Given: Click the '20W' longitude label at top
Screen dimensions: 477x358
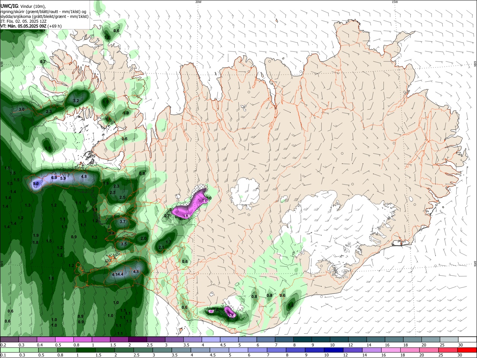Looking at the screenshot, I should coord(198,2).
